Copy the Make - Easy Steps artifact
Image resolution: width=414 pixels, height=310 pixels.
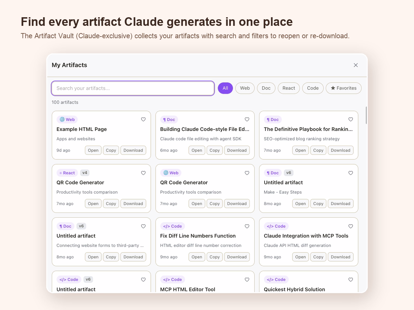click(x=318, y=204)
